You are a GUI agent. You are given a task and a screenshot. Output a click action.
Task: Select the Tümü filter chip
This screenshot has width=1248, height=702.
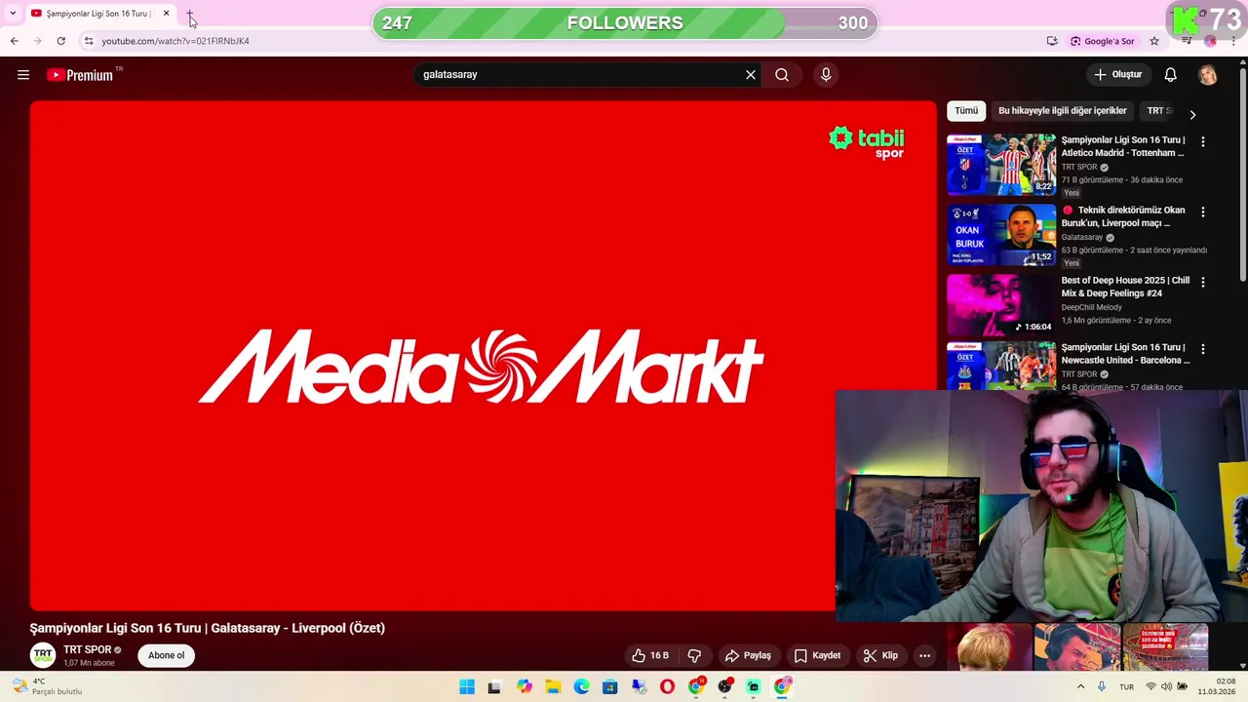coord(966,111)
